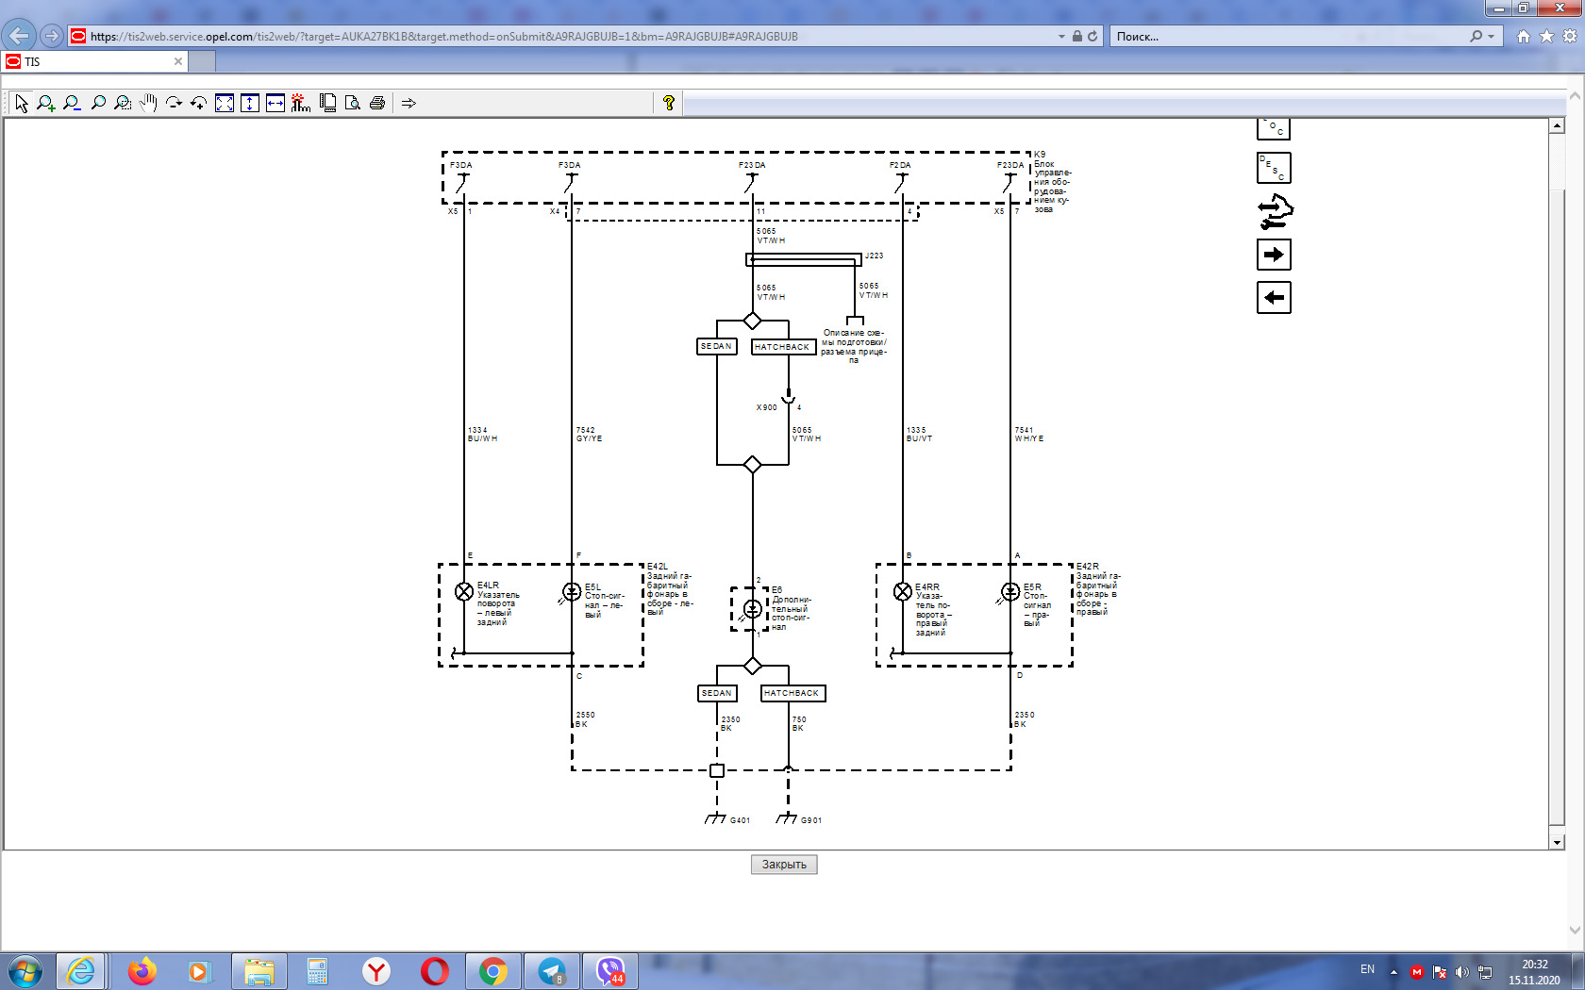The height and width of the screenshot is (990, 1585).
Task: Click the J223 splice label
Action: 875,256
